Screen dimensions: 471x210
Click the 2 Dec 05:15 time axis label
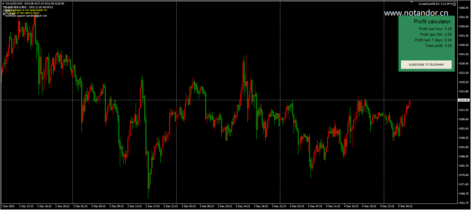[x=98, y=206]
